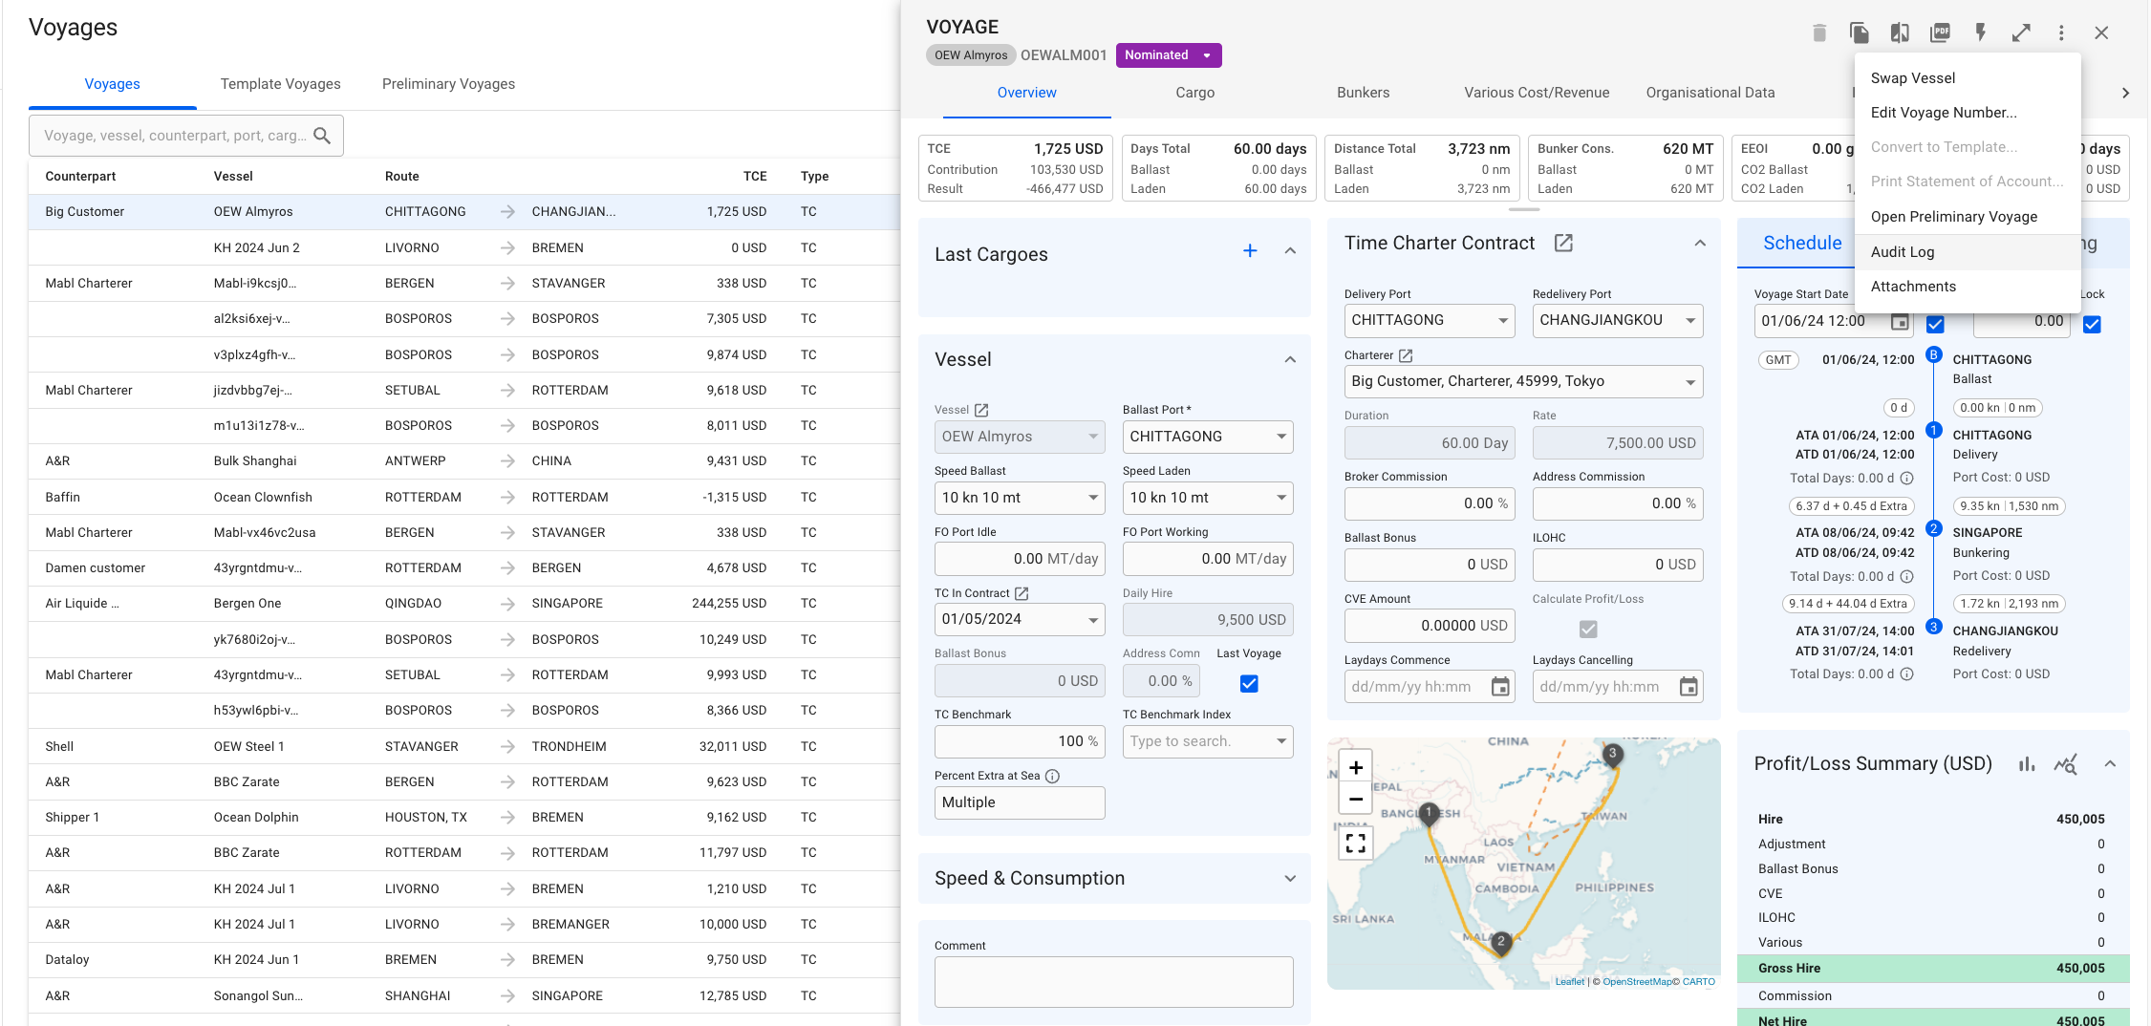
Task: Expand the Speed & Consumption section
Action: click(x=1290, y=879)
